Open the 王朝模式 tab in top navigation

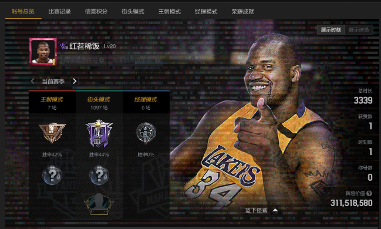click(x=170, y=11)
